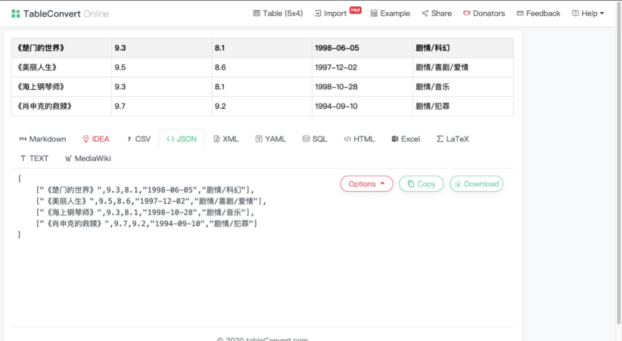
Task: Click the TableConvert green logo icon
Action: point(16,14)
